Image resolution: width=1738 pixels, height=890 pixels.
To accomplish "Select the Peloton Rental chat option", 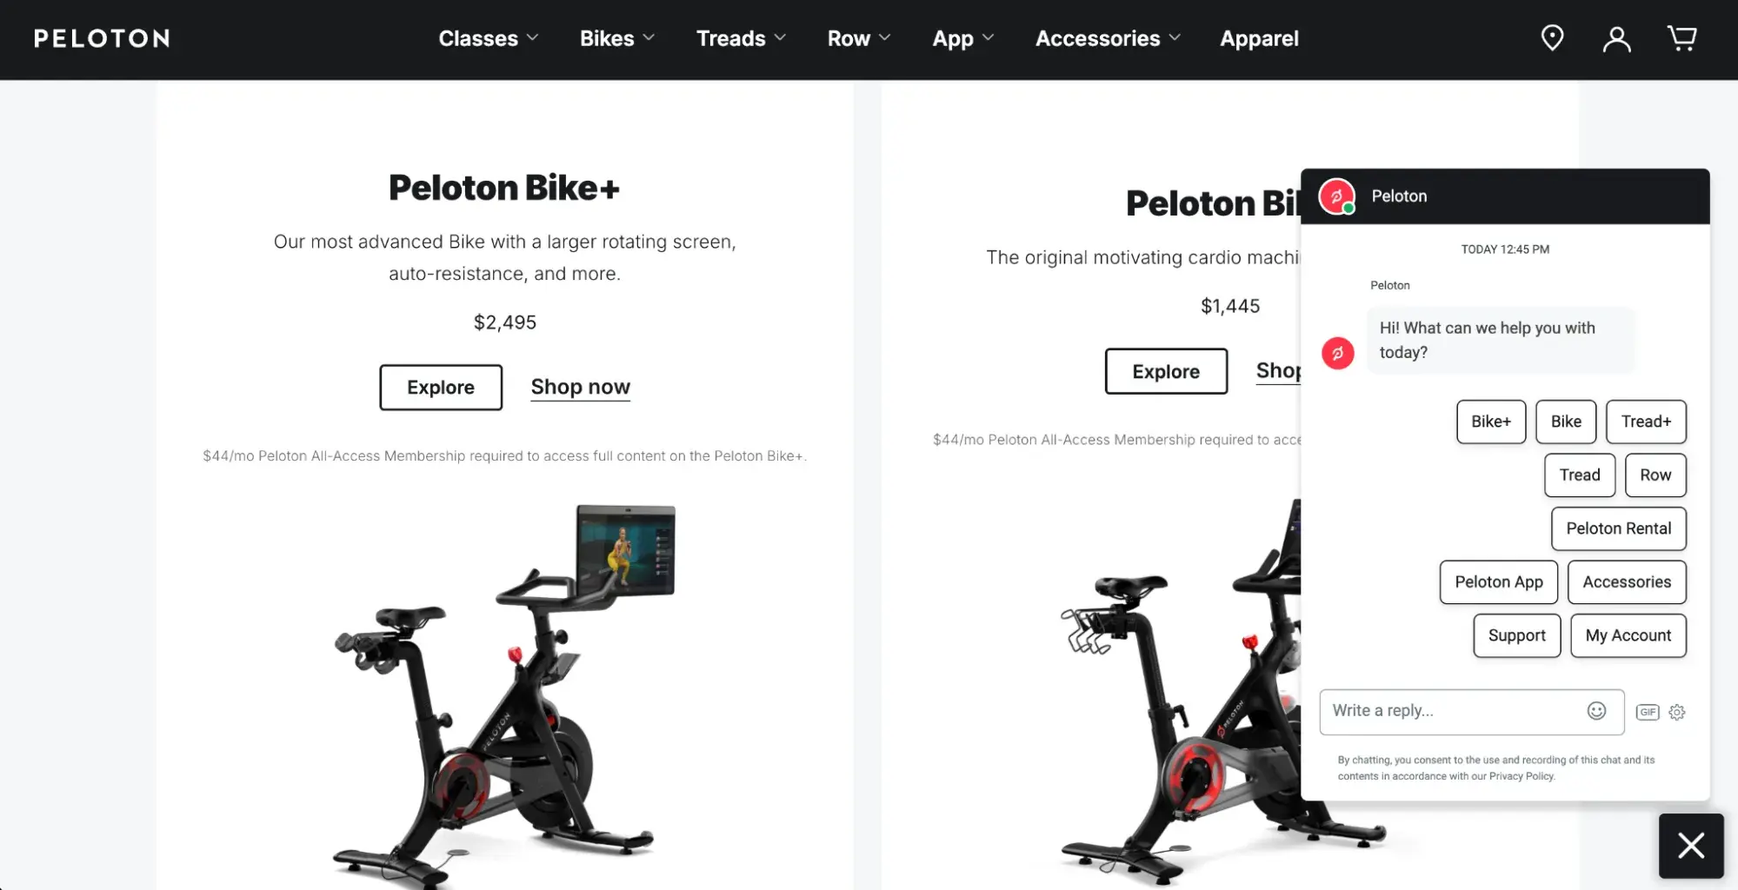I will coord(1618,528).
